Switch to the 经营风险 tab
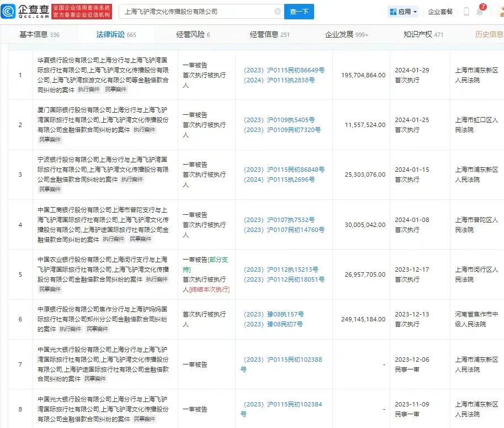The width and height of the screenshot is (504, 428). click(x=193, y=34)
